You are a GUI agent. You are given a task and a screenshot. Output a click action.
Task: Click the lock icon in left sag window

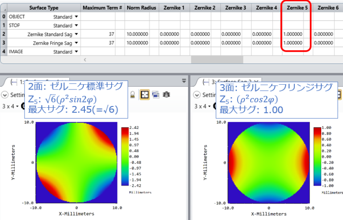[x=133, y=94]
